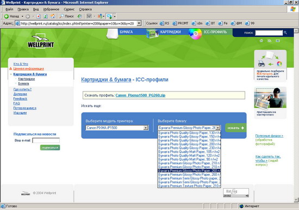The image size is (299, 210).
Task: Click the Forward arrow toolbar button
Action: (28, 16)
